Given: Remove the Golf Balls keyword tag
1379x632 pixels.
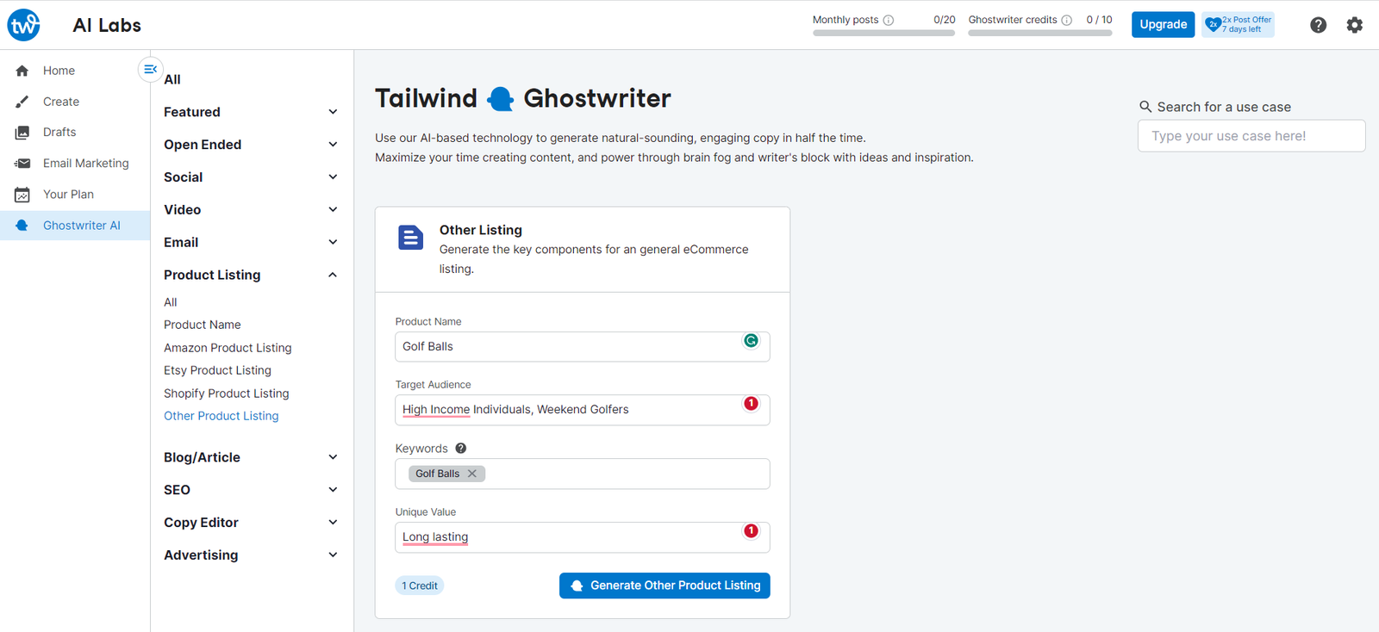Looking at the screenshot, I should pos(472,474).
